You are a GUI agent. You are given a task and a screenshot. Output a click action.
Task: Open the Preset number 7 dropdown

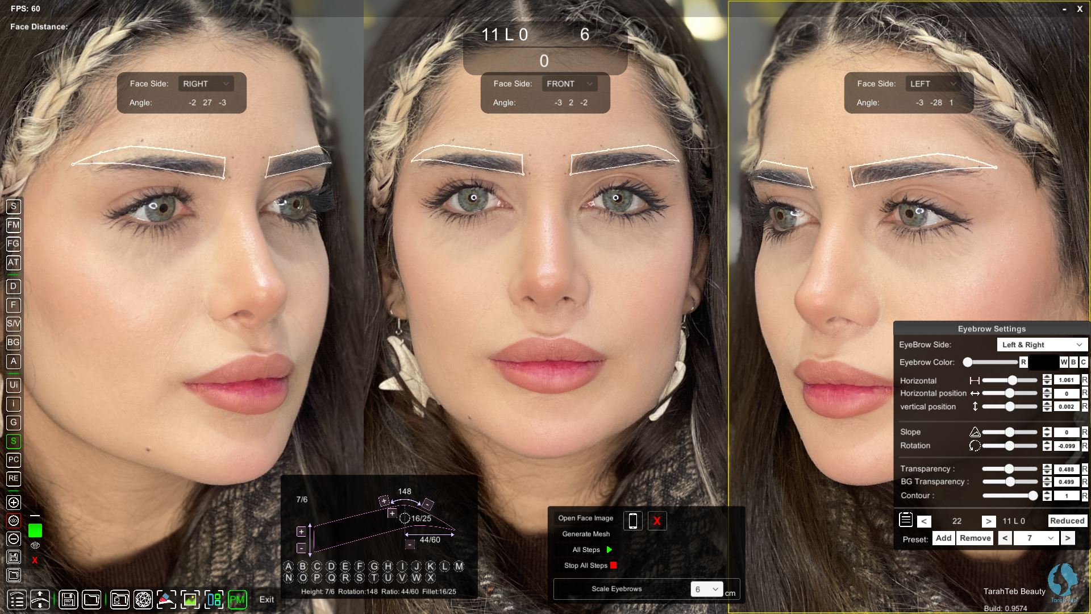click(x=1036, y=538)
